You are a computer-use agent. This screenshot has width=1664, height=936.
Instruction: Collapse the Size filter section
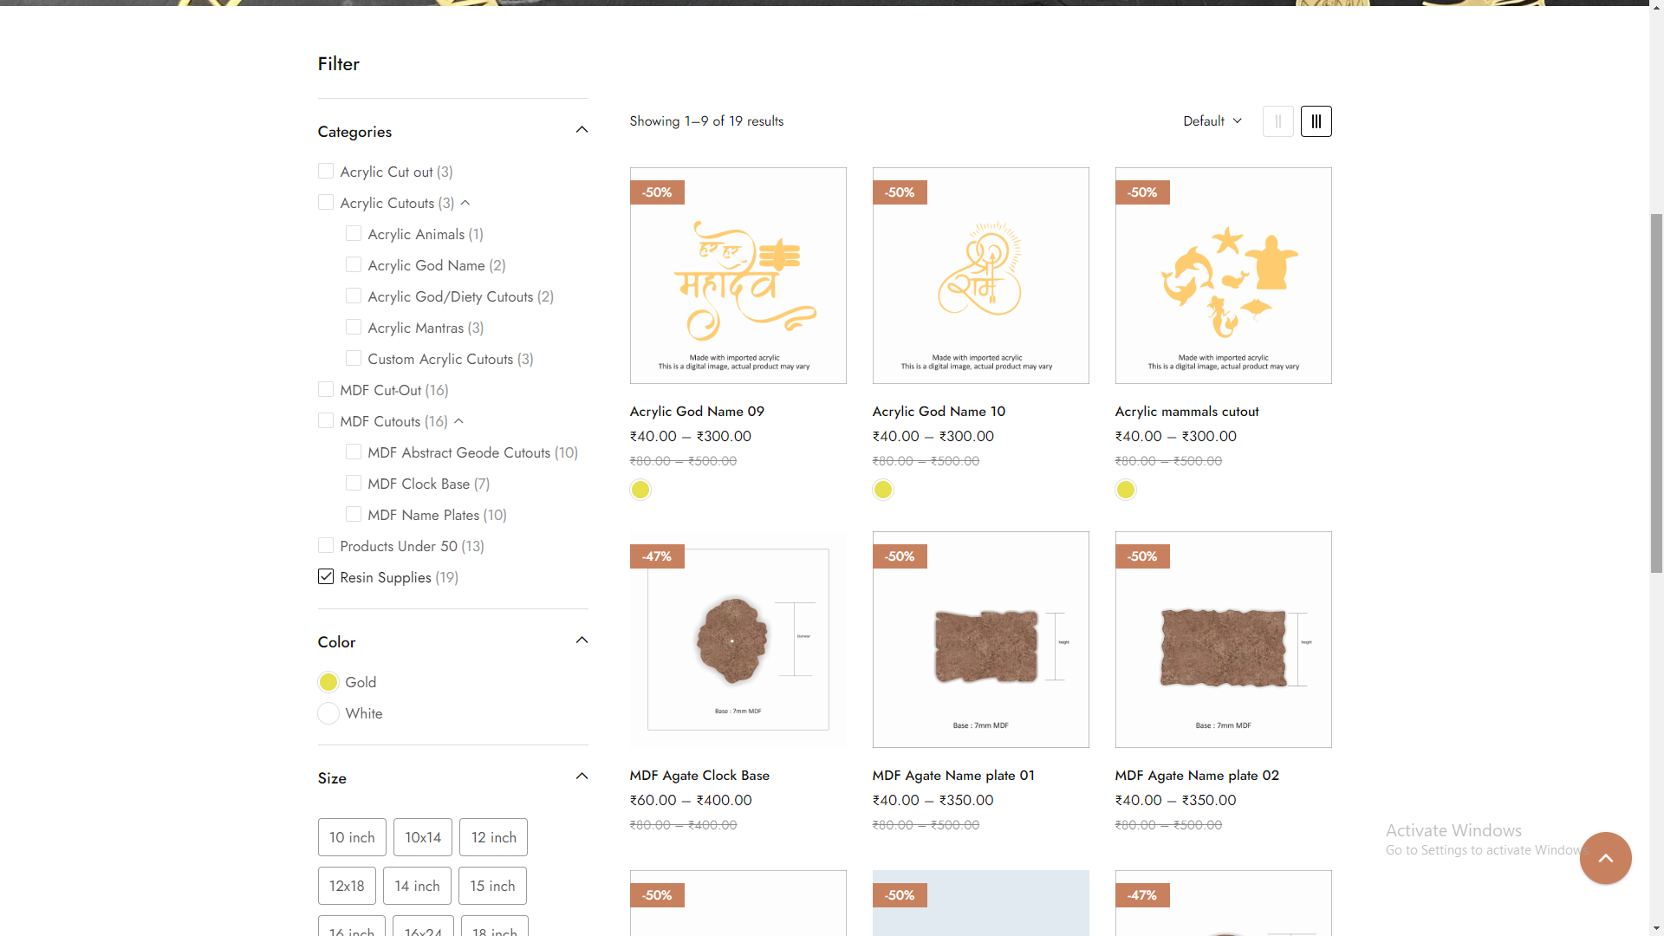click(x=582, y=777)
